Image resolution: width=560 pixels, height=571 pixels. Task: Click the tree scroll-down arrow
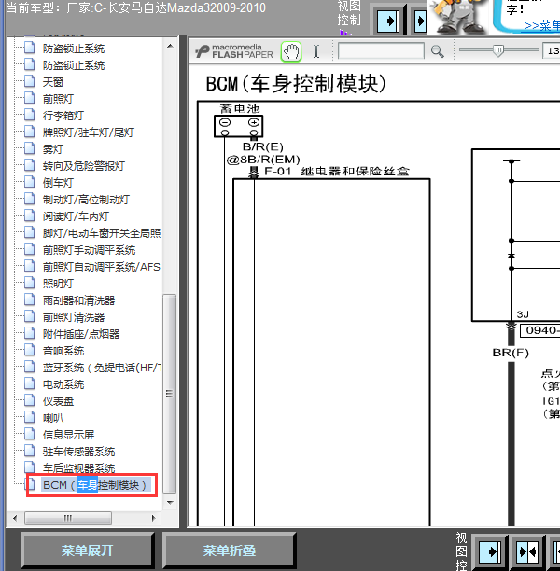170,503
